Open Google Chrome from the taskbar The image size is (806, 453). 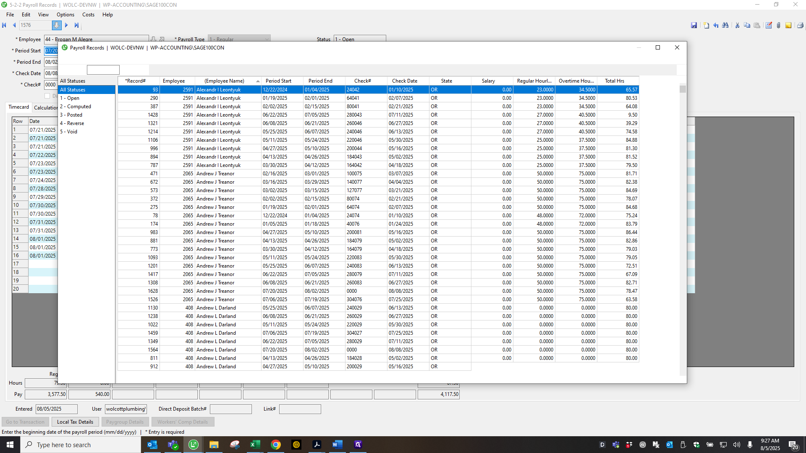pyautogui.click(x=276, y=445)
